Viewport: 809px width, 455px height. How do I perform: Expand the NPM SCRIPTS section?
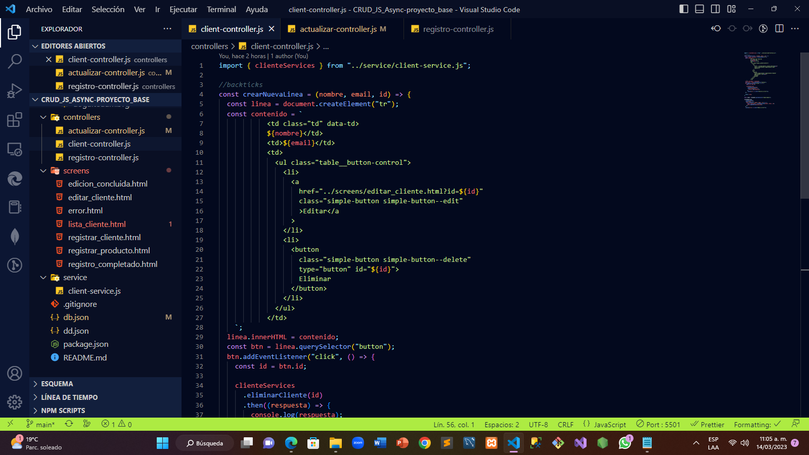[105, 411]
